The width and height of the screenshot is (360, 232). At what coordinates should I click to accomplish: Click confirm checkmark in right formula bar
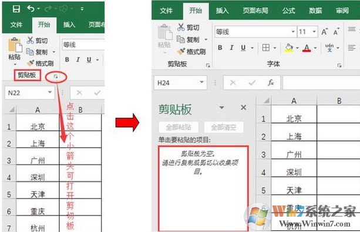[x=252, y=82]
